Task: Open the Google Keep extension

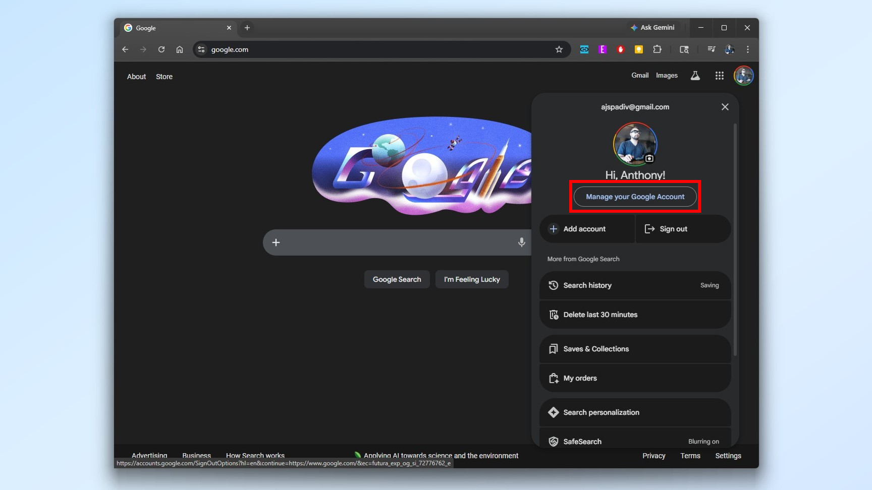Action: click(638, 49)
